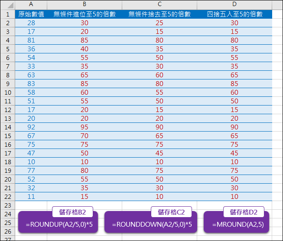Image resolution: width=283 pixels, height=241 pixels.
Task: Select cell B14 with value 95
Action: tap(85, 127)
